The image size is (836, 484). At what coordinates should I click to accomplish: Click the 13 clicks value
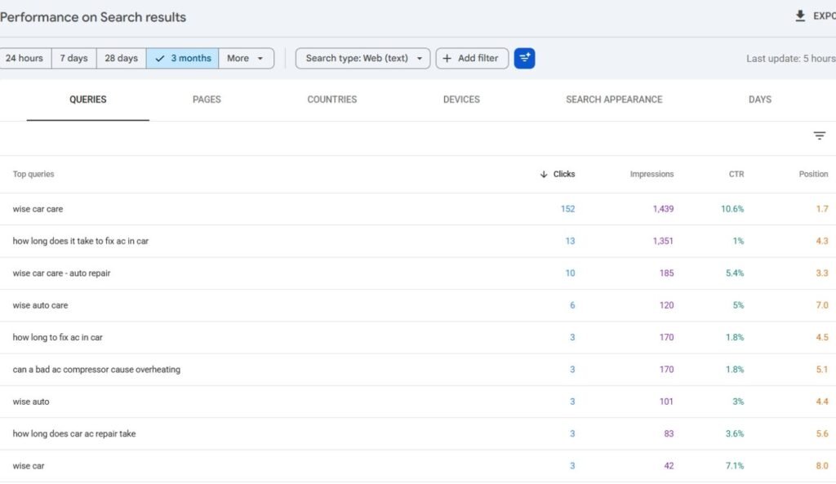pyautogui.click(x=570, y=241)
